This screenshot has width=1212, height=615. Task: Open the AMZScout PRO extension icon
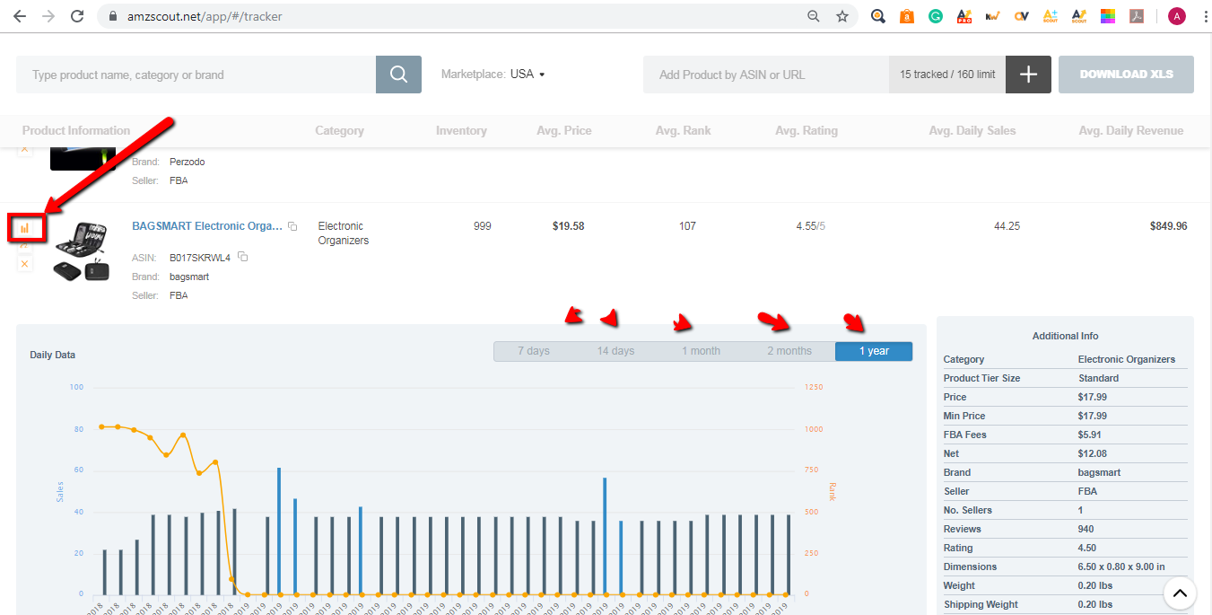pyautogui.click(x=964, y=16)
